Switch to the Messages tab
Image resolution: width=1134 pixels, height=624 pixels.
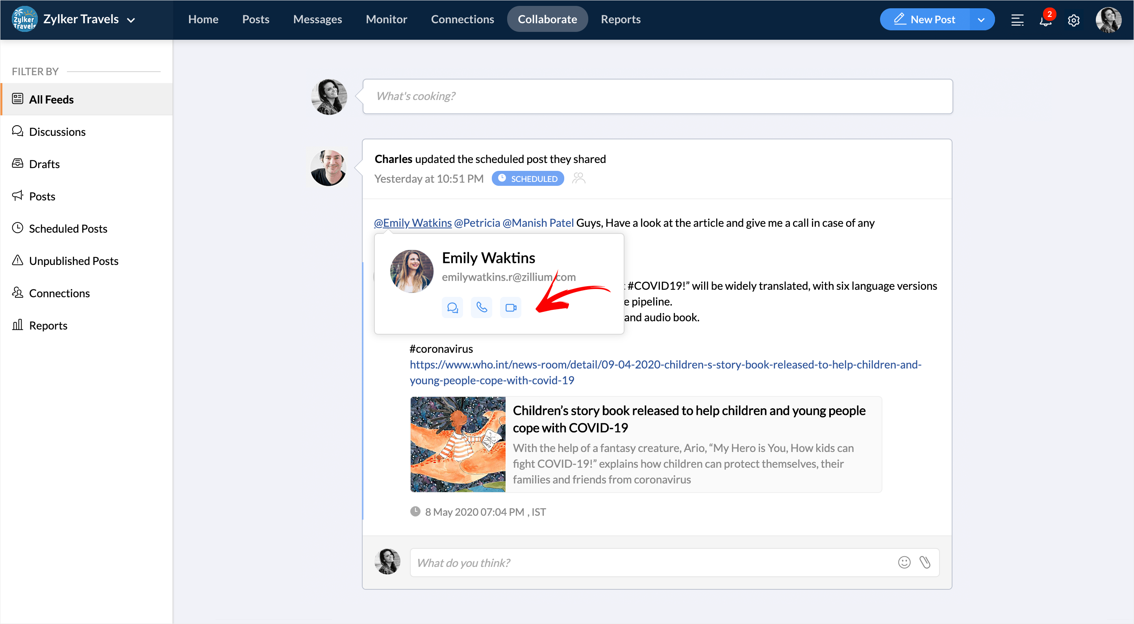tap(317, 19)
